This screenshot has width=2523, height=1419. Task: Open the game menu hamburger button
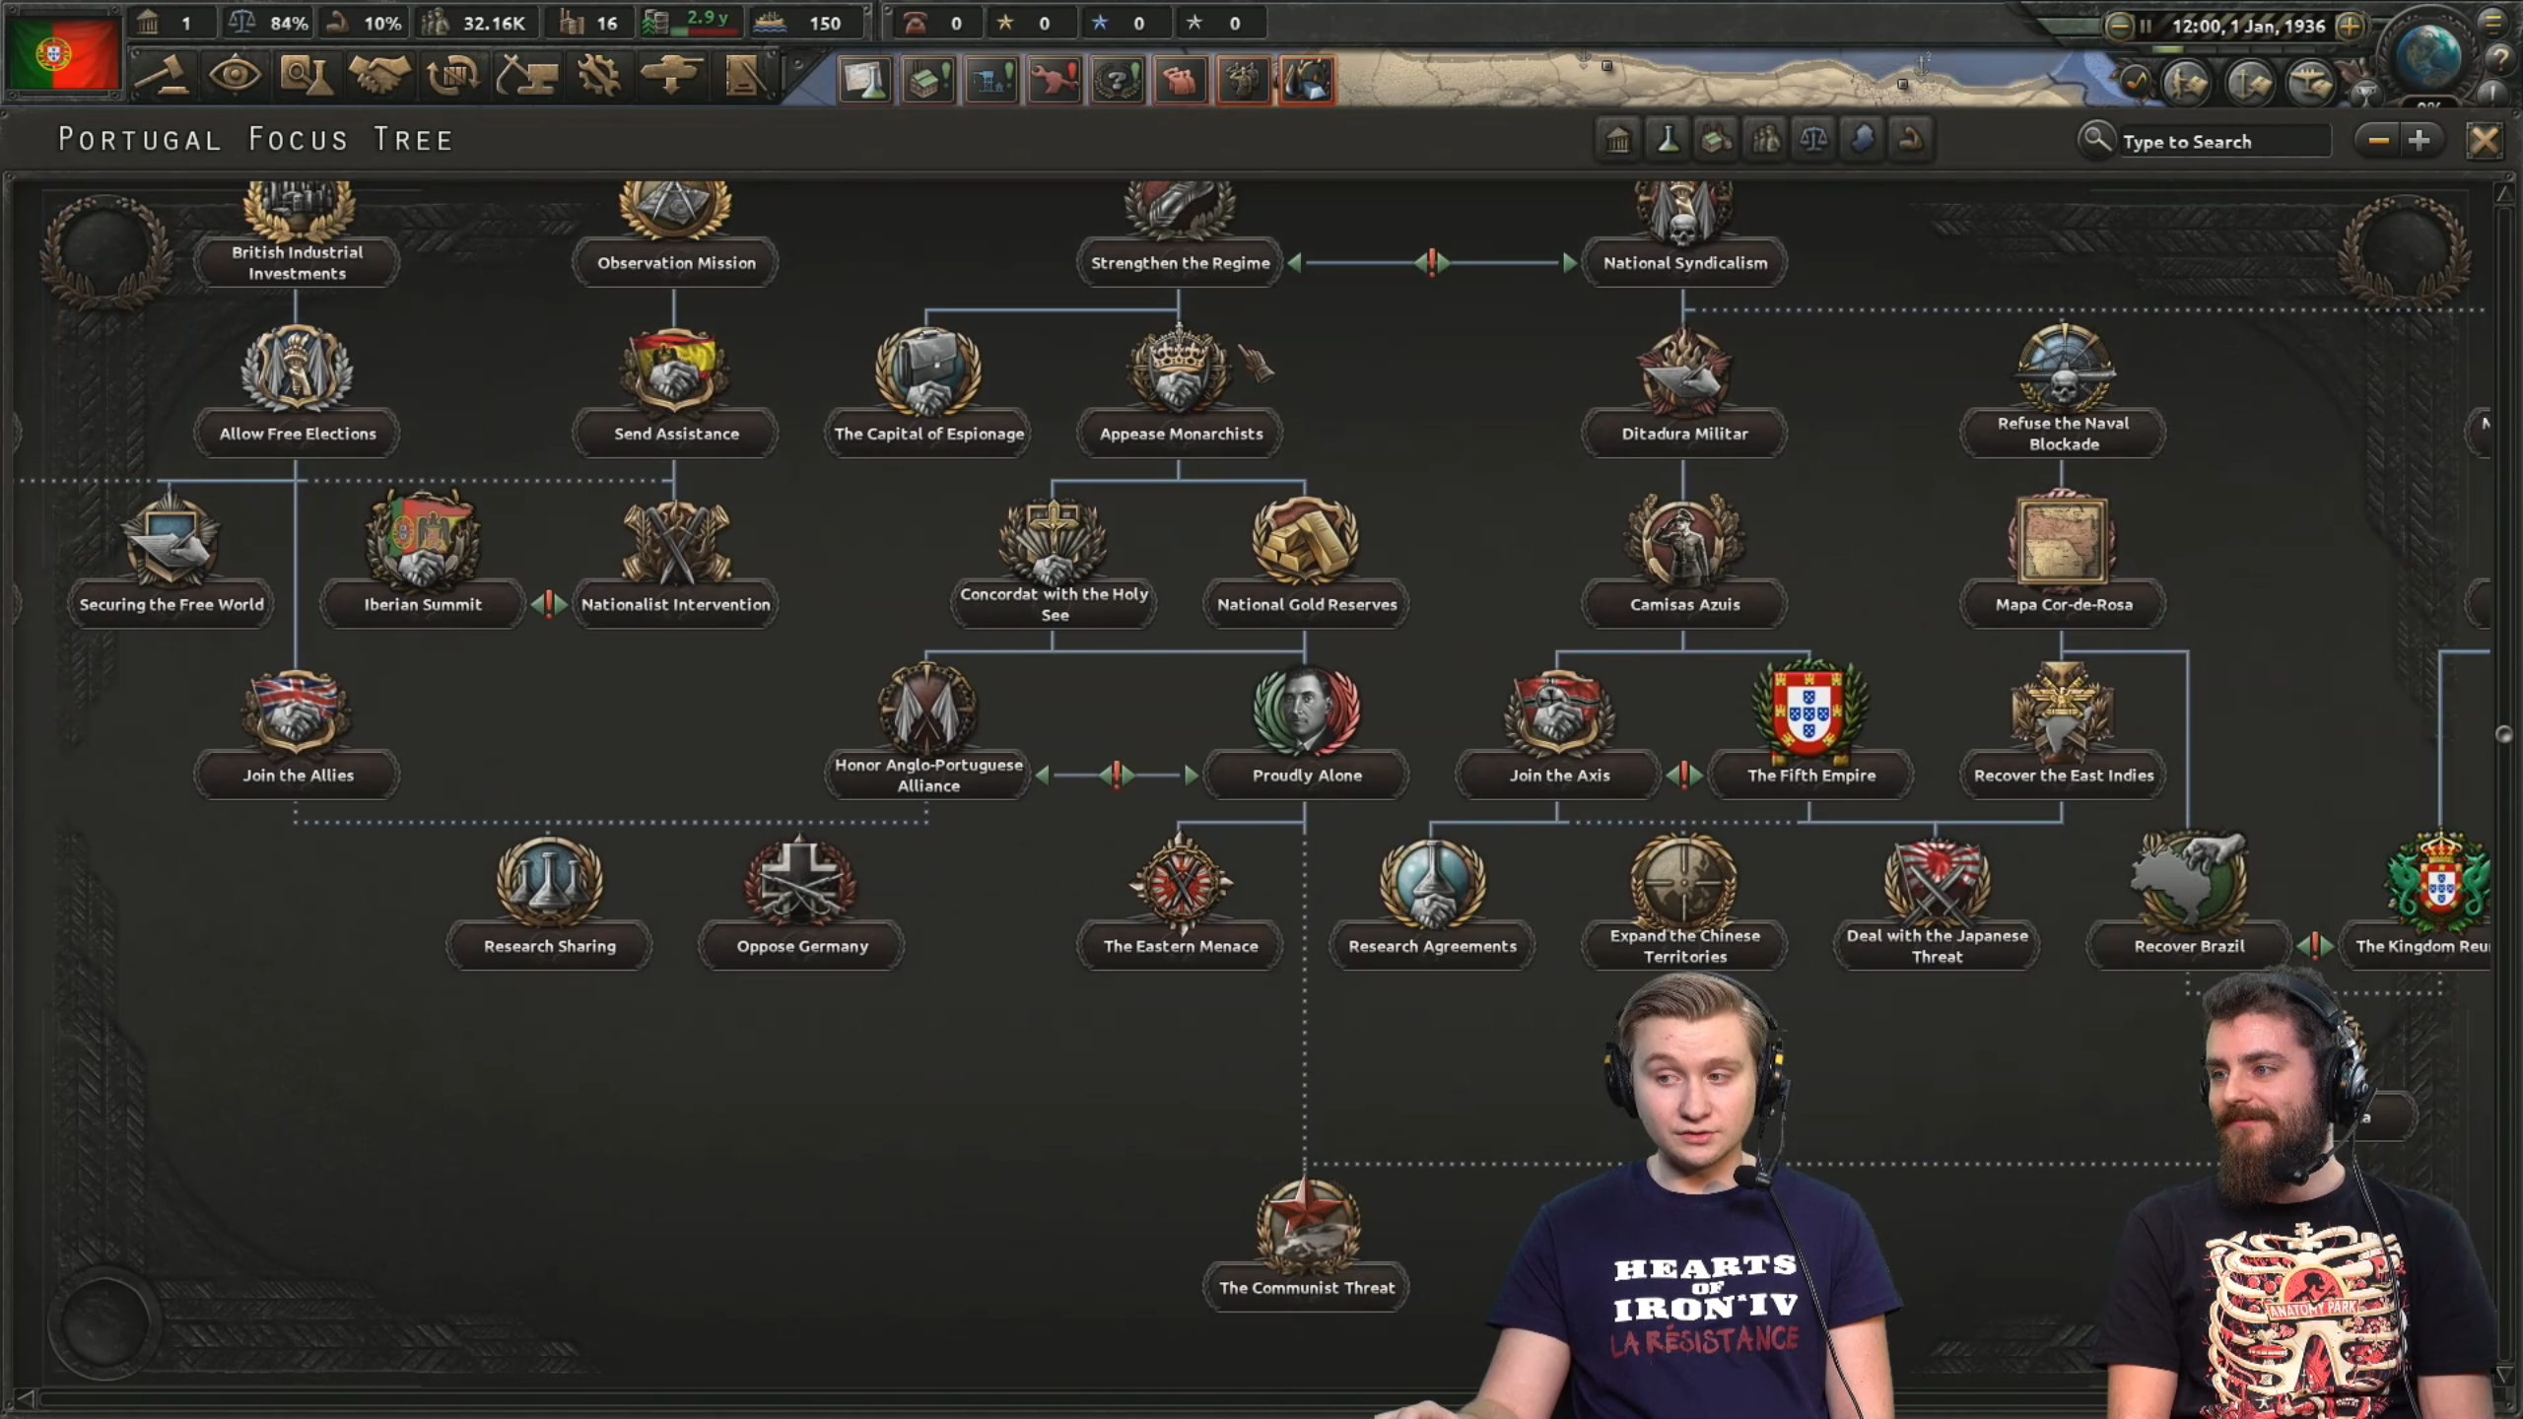pyautogui.click(x=2491, y=22)
